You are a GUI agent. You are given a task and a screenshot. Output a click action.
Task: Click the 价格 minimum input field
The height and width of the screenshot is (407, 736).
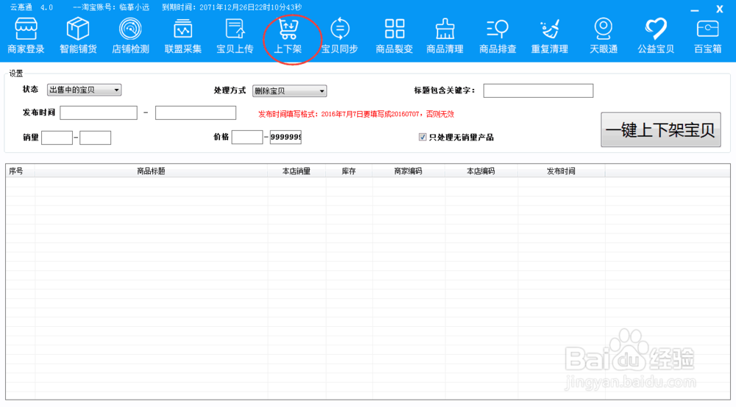tap(247, 137)
